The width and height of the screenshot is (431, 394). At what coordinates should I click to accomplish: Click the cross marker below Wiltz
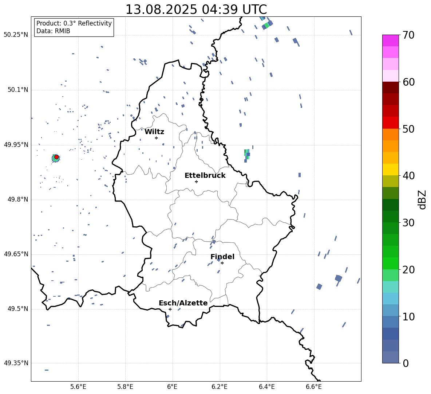[x=156, y=138]
